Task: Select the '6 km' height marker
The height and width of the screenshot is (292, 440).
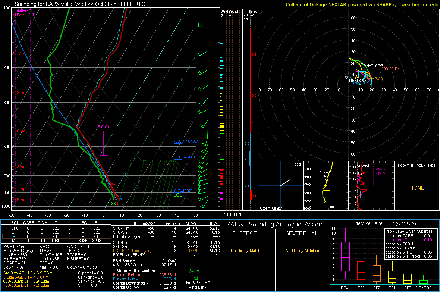Action: (x=21, y=131)
